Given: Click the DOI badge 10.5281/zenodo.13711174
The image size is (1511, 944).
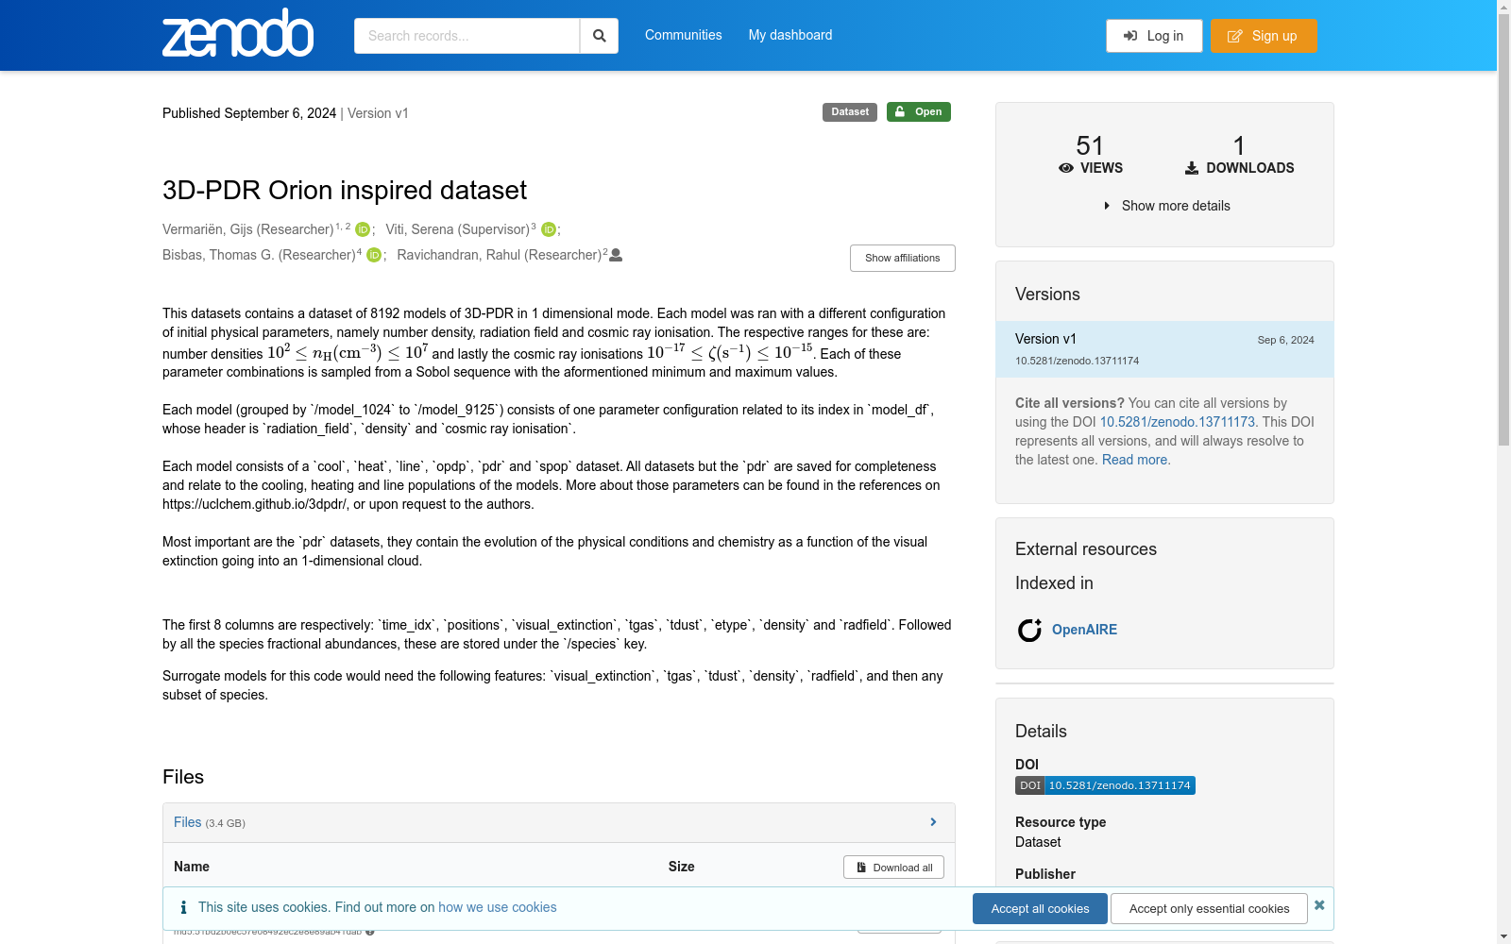Looking at the screenshot, I should (x=1105, y=785).
